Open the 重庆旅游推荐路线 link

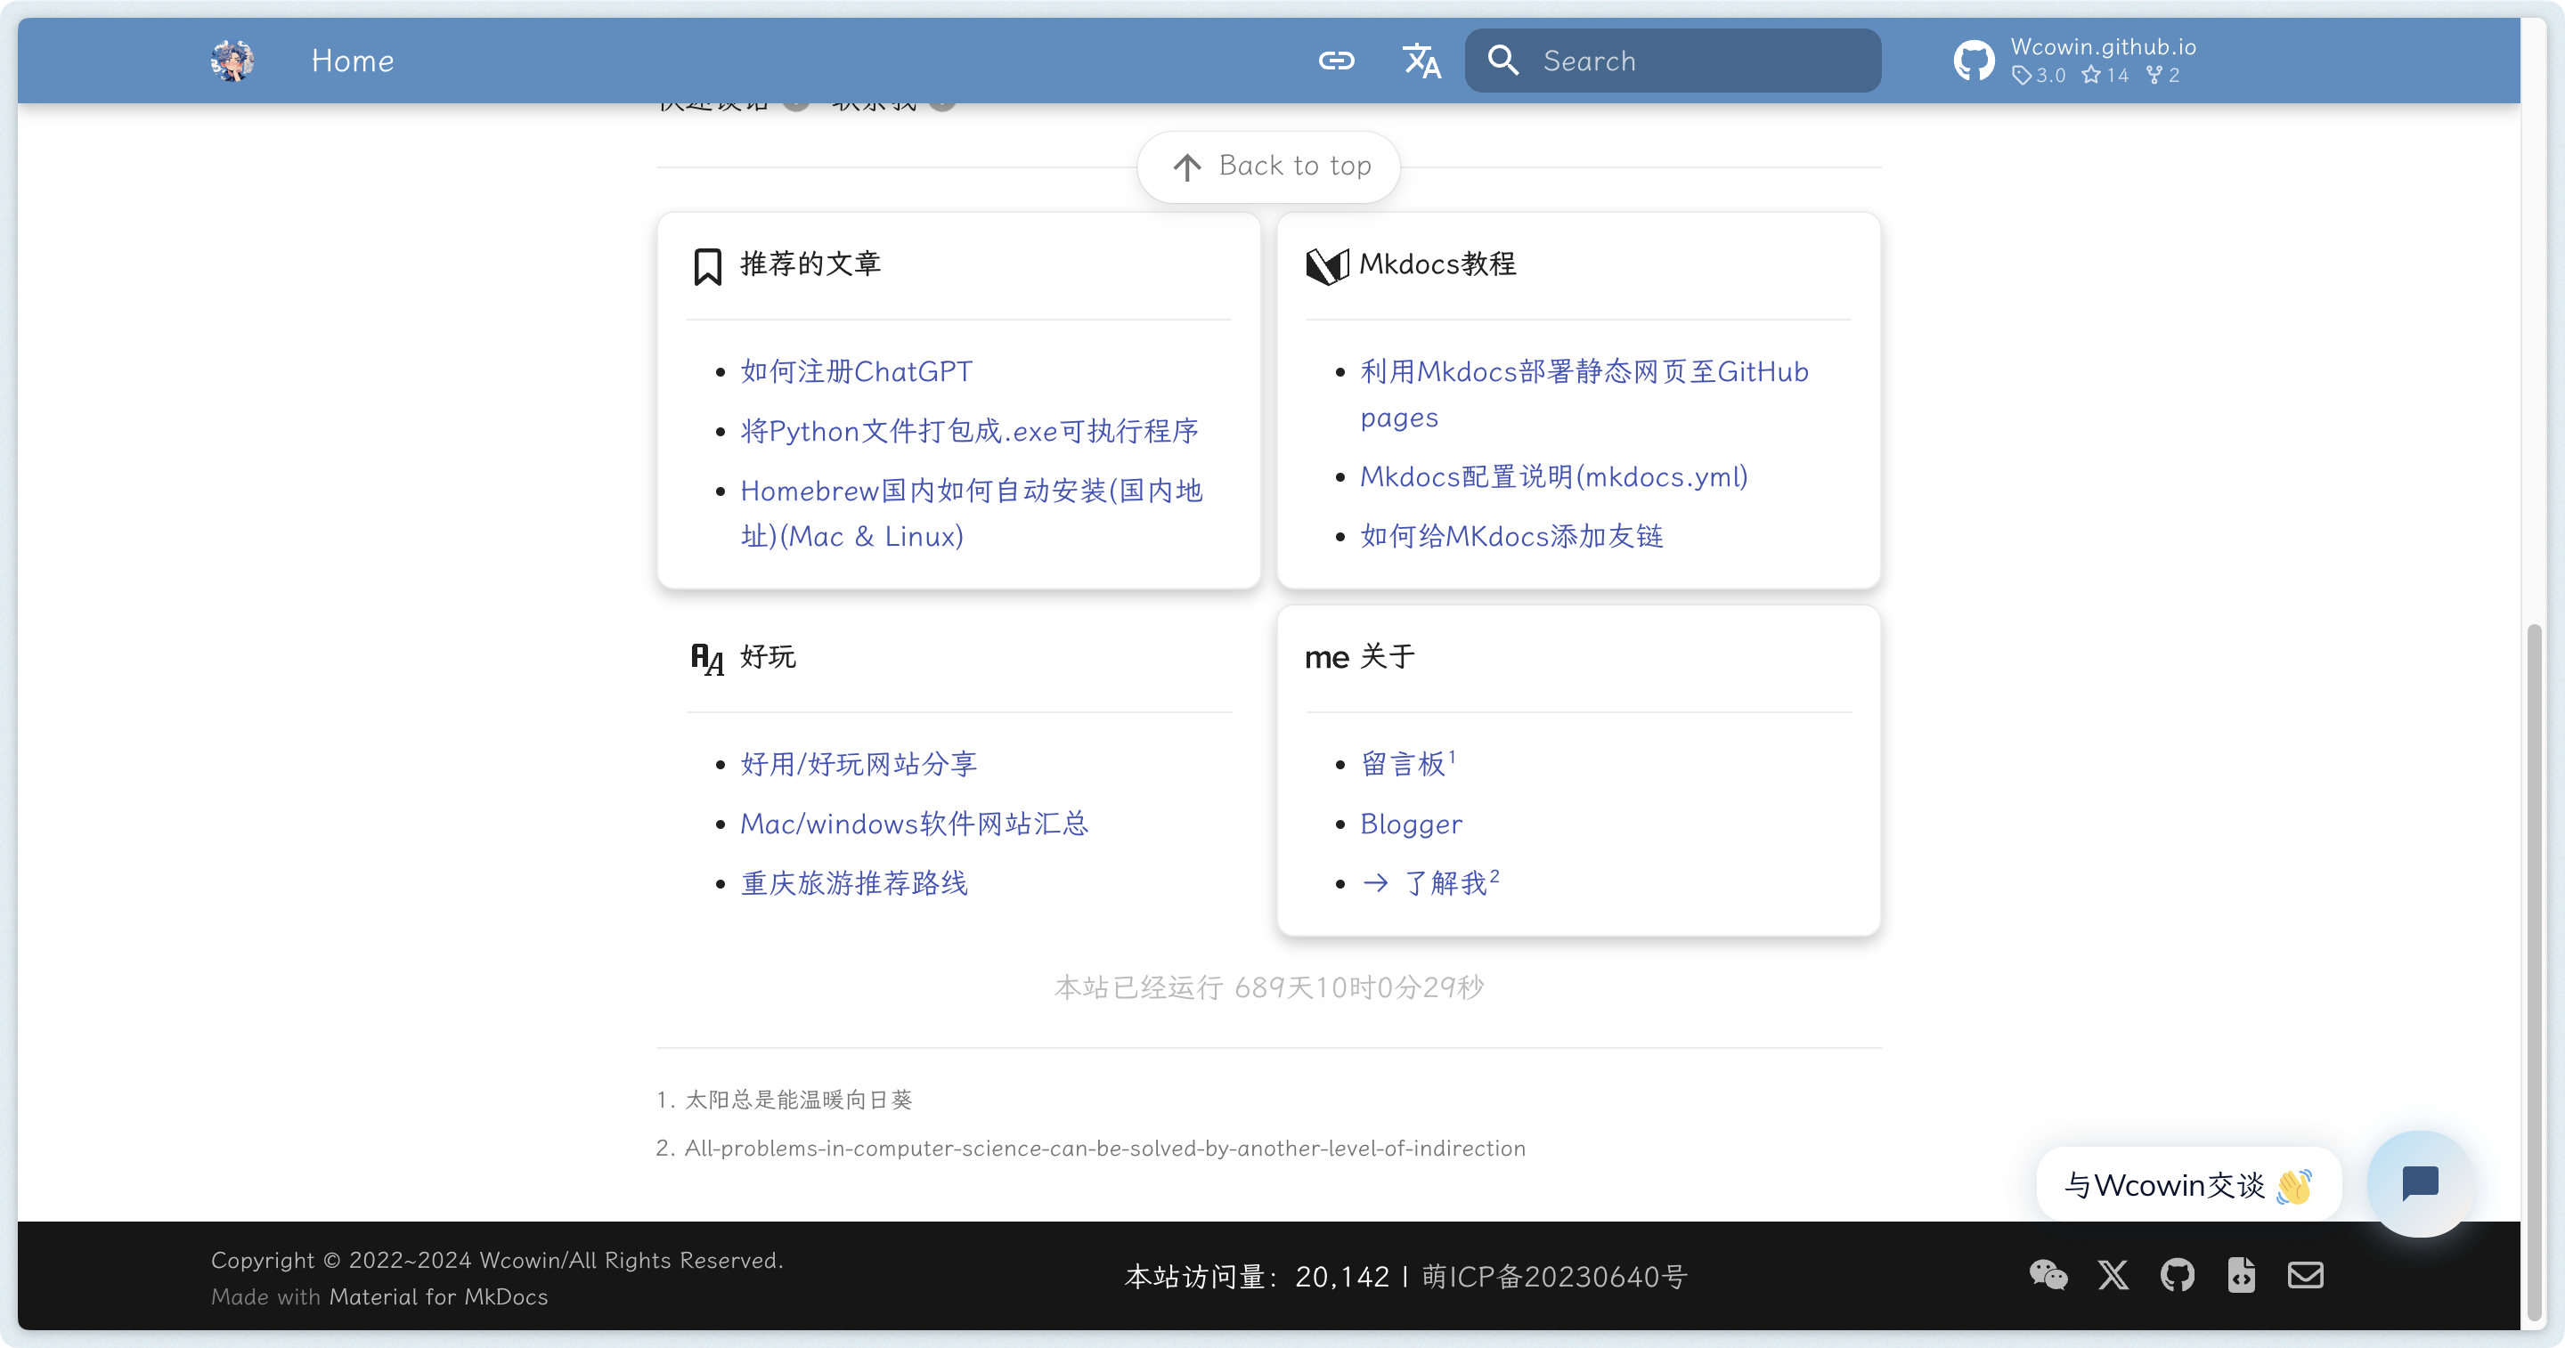click(853, 883)
